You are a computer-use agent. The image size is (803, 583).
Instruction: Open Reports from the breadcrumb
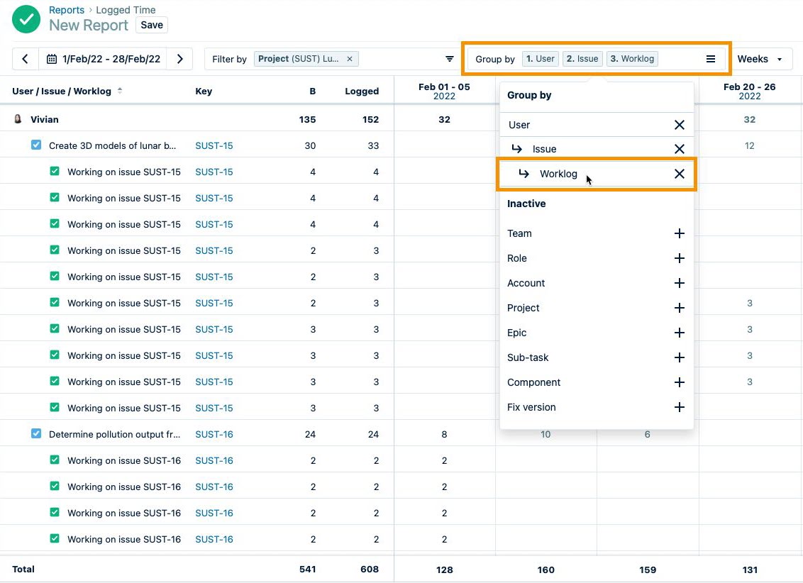click(x=67, y=10)
